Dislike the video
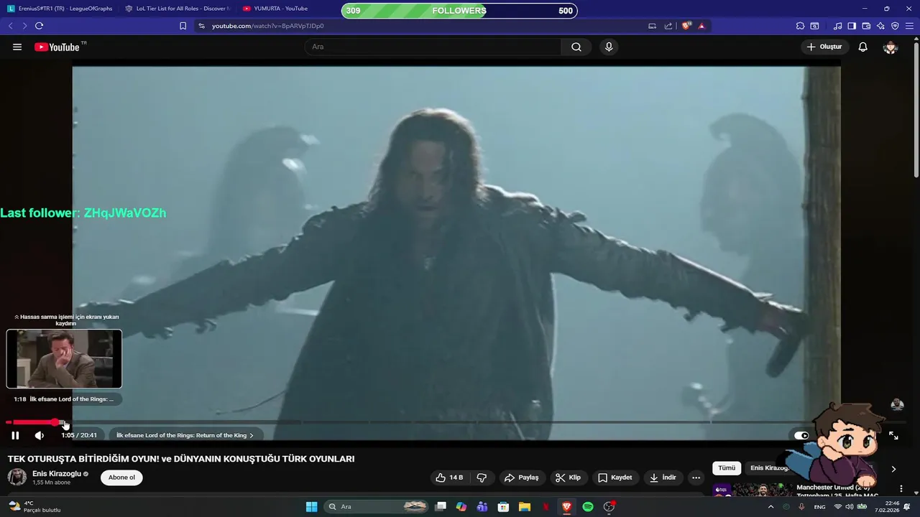This screenshot has height=517, width=920. (x=482, y=478)
